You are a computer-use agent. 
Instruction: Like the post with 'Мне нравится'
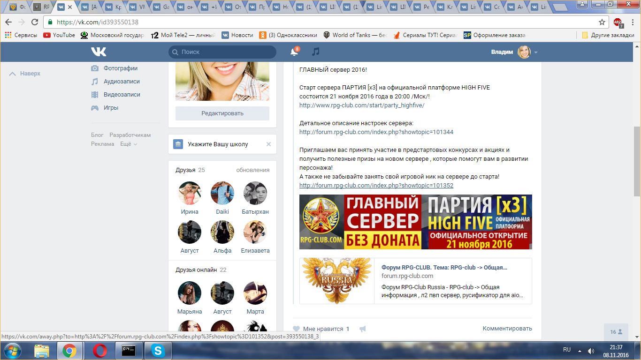pyautogui.click(x=321, y=329)
